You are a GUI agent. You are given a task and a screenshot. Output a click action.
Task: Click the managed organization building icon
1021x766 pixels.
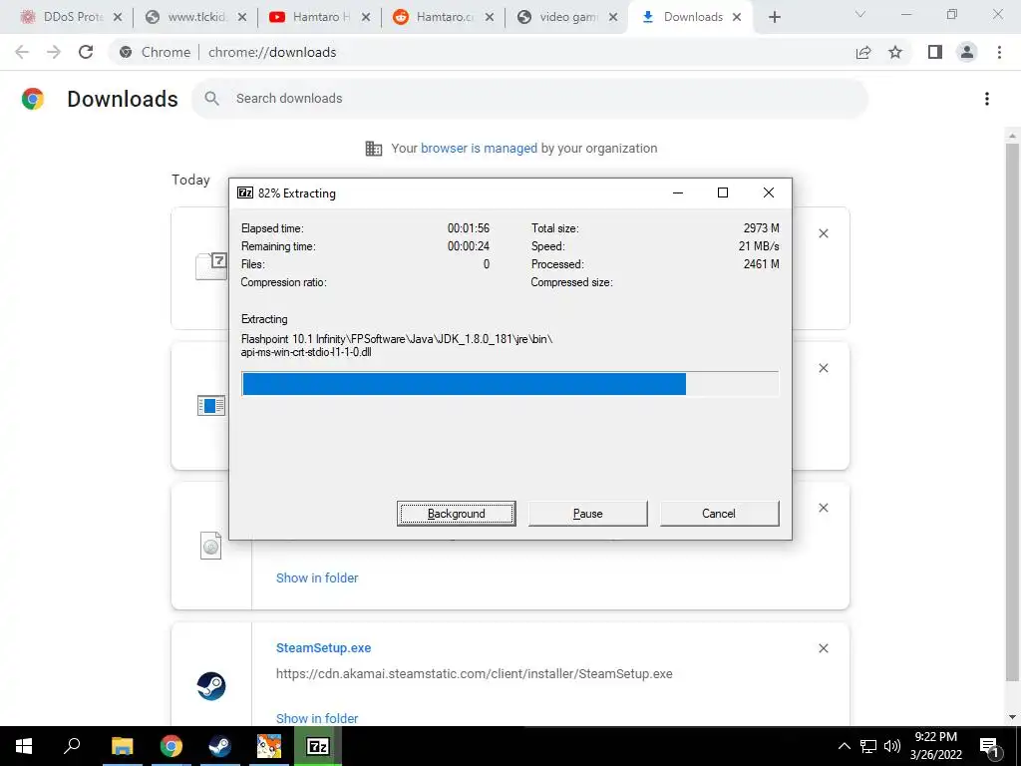coord(373,149)
